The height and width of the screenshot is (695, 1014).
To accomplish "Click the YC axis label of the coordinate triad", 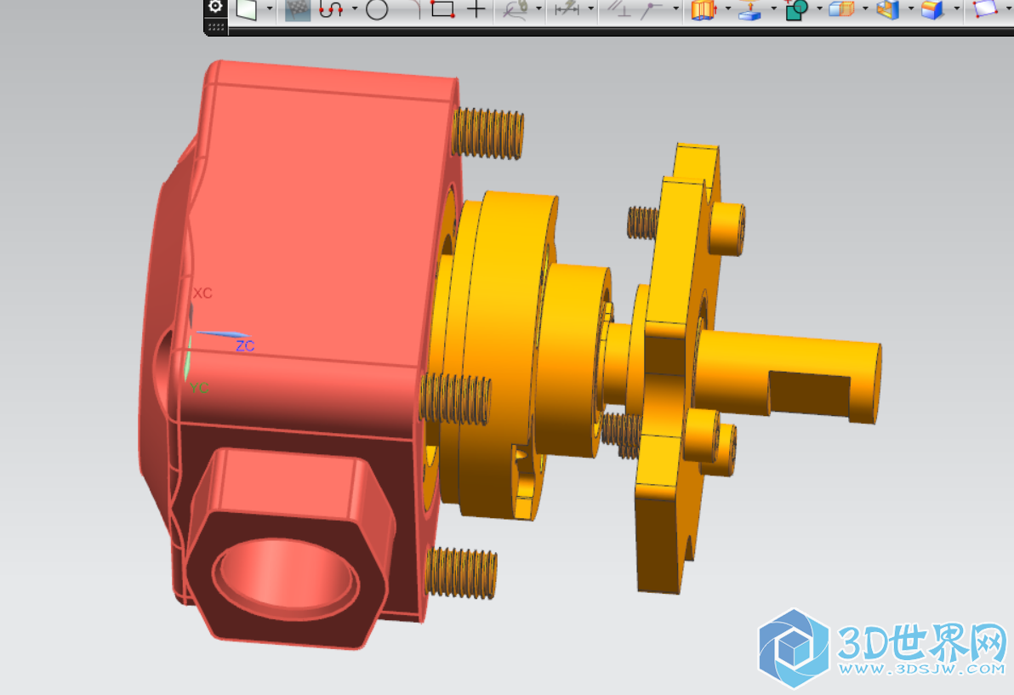I will (199, 388).
